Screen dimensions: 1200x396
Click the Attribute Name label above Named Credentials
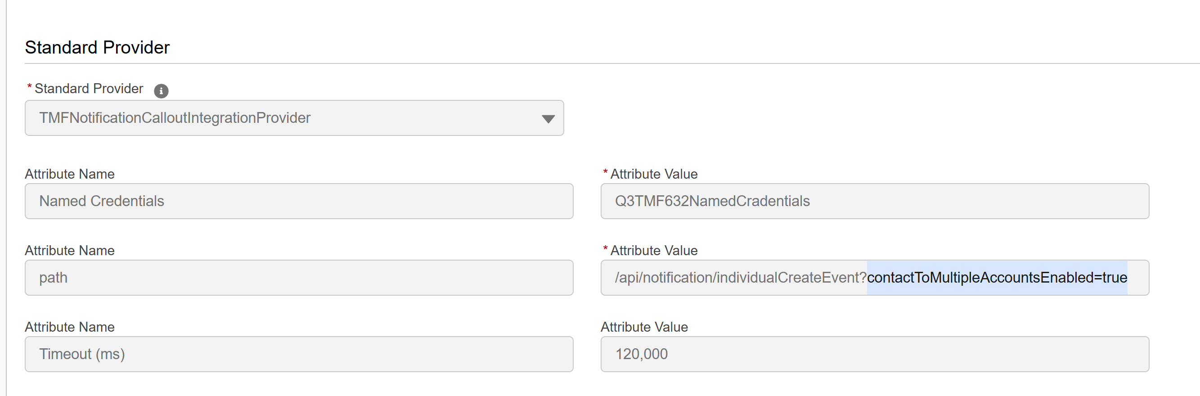point(70,174)
